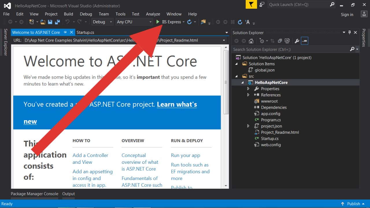Open the File menu
370x208 pixels.
pyautogui.click(x=6, y=14)
